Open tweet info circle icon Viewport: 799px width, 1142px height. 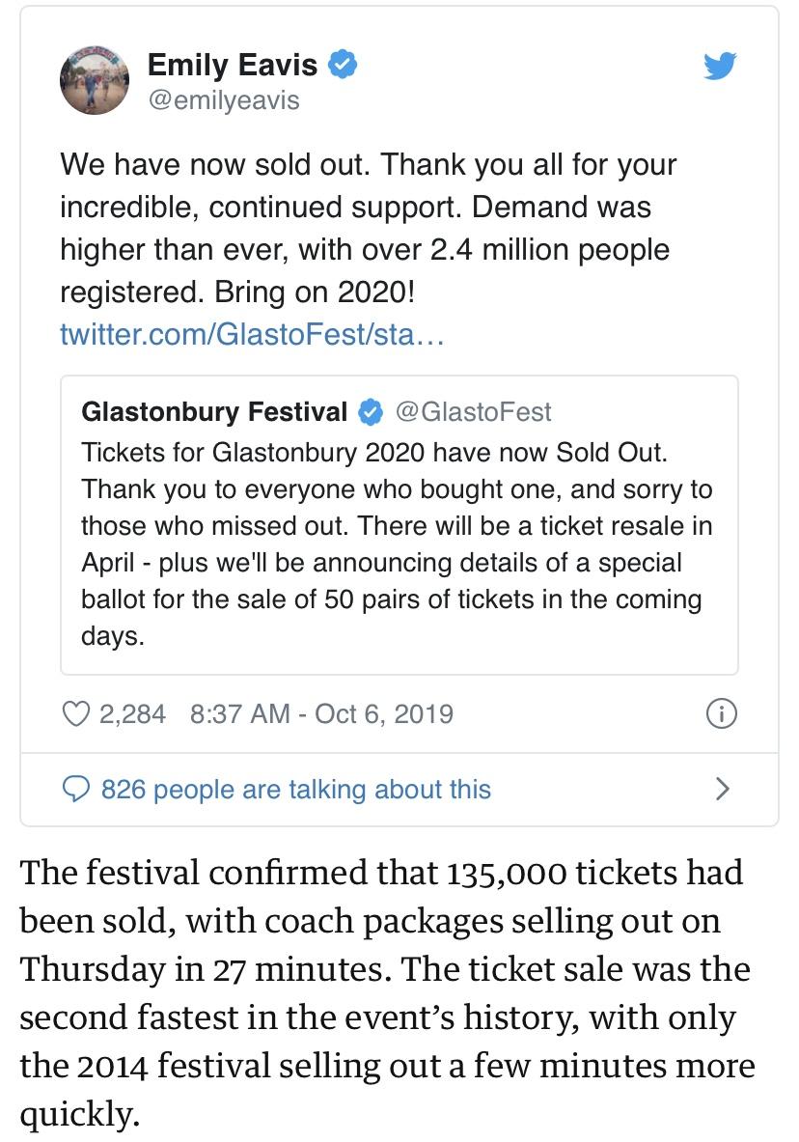[x=721, y=713]
